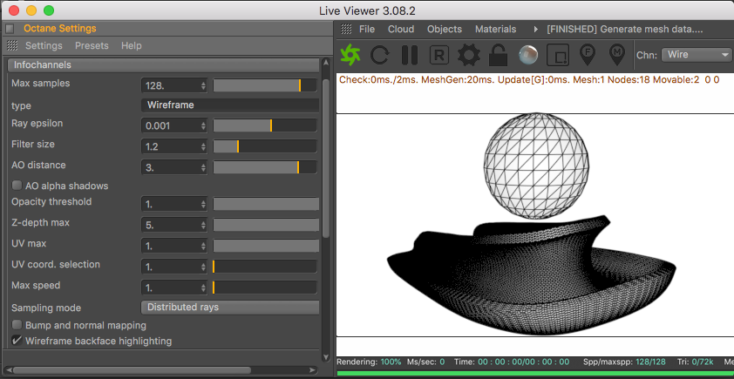734x379 pixels.
Task: Click the vertical scrollbar up arrow
Action: (x=326, y=63)
